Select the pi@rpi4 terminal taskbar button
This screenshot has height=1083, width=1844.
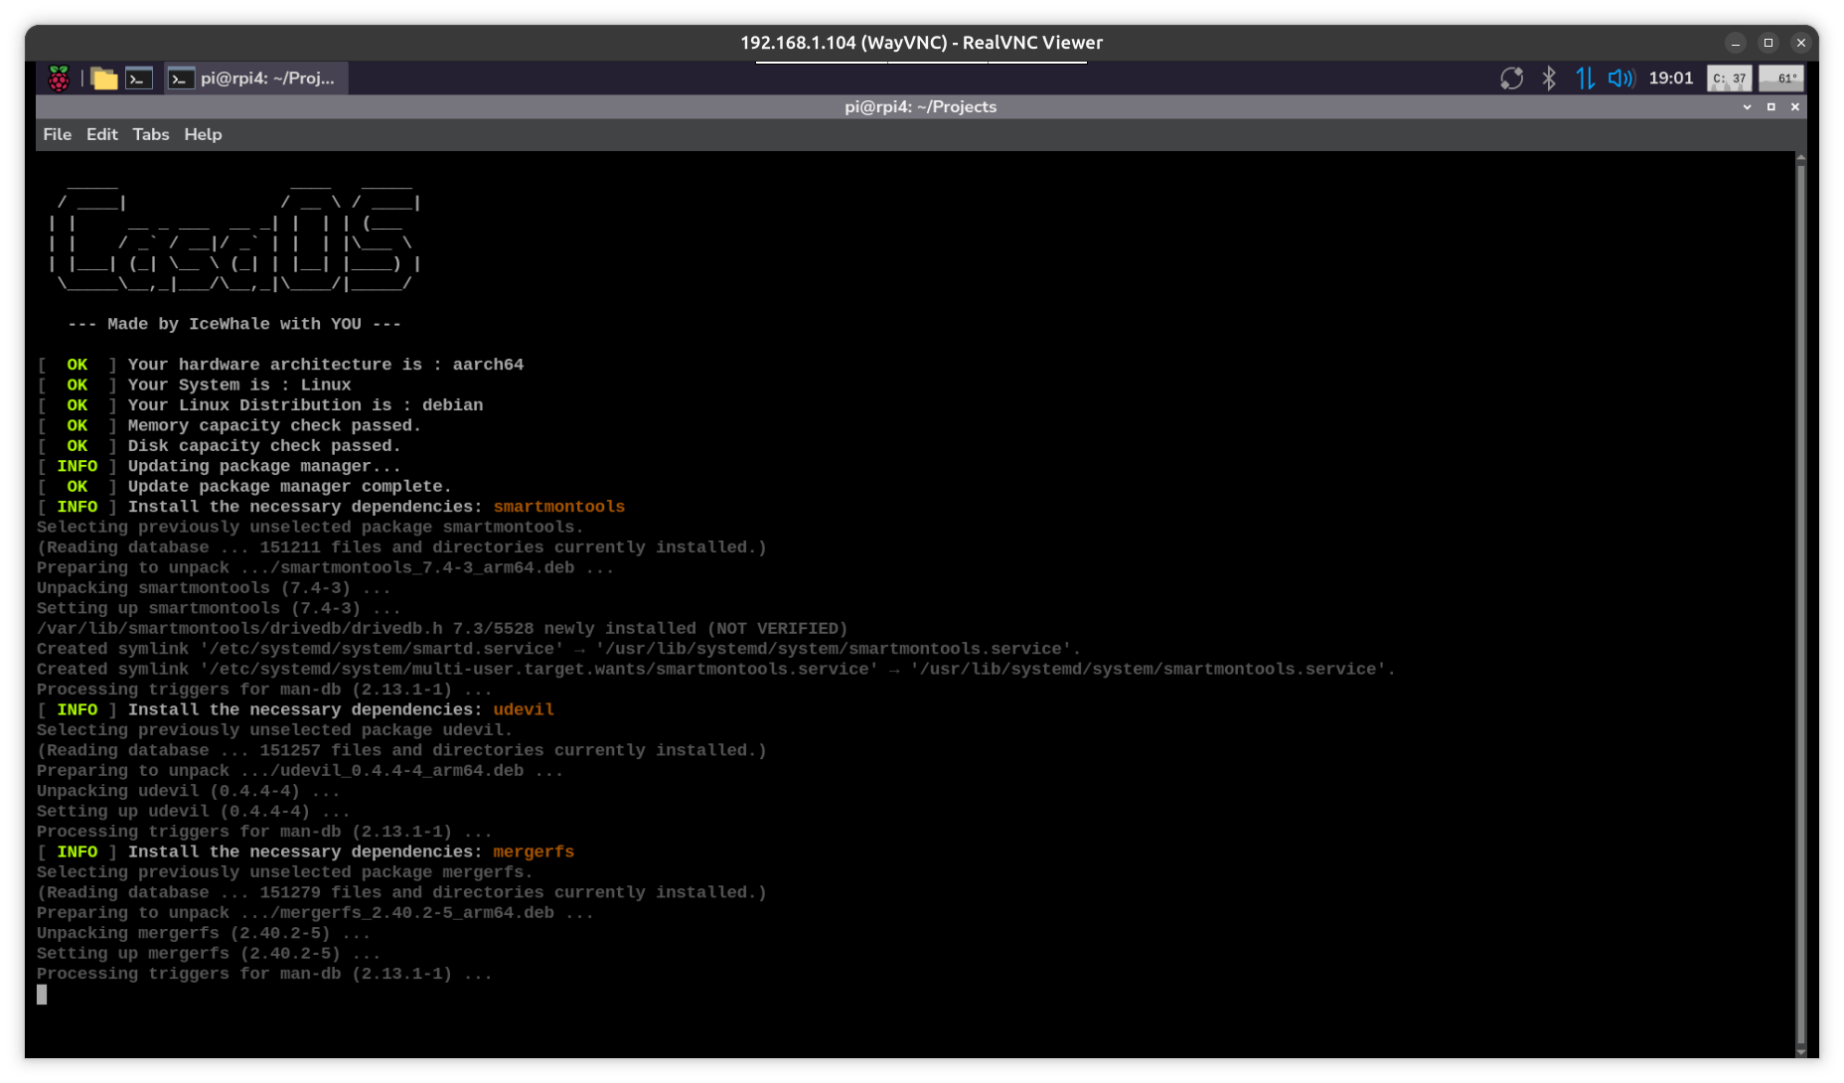[x=255, y=78]
